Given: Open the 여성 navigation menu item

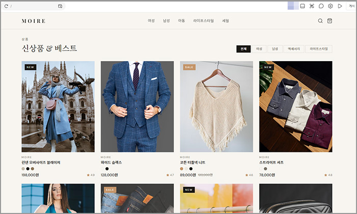Looking at the screenshot, I should (x=151, y=21).
